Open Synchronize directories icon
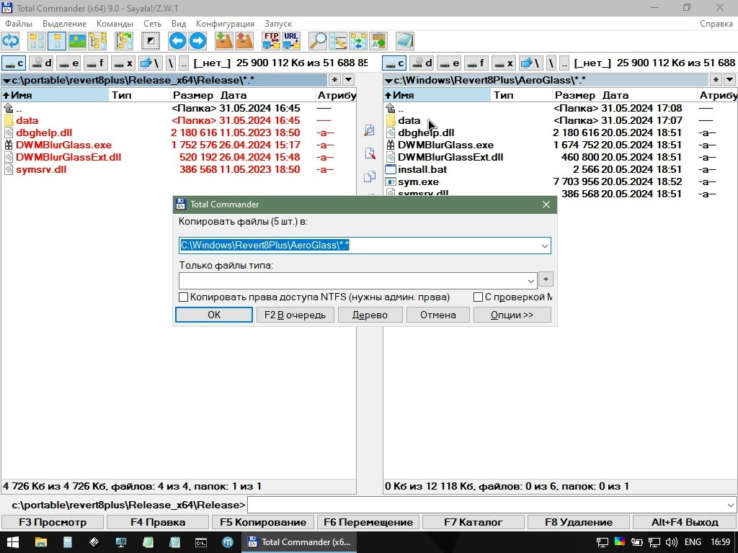The height and width of the screenshot is (553, 738). click(x=358, y=41)
